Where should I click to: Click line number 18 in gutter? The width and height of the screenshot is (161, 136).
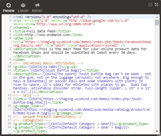pyautogui.click(x=9, y=123)
